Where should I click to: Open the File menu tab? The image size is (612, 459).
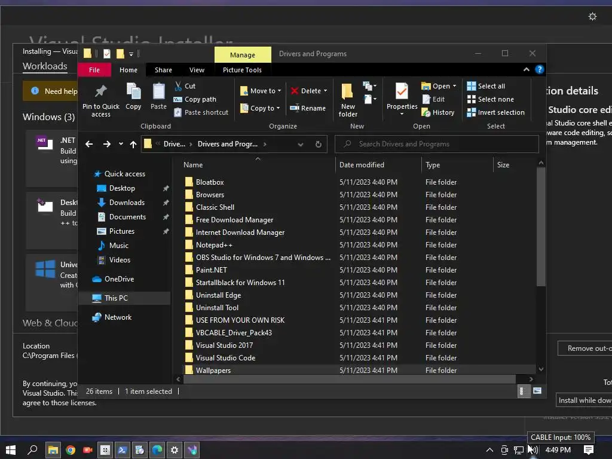point(94,70)
